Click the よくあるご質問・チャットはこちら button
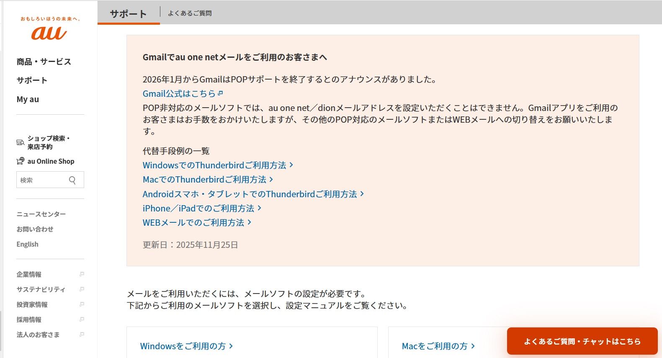The width and height of the screenshot is (662, 358). point(582,341)
